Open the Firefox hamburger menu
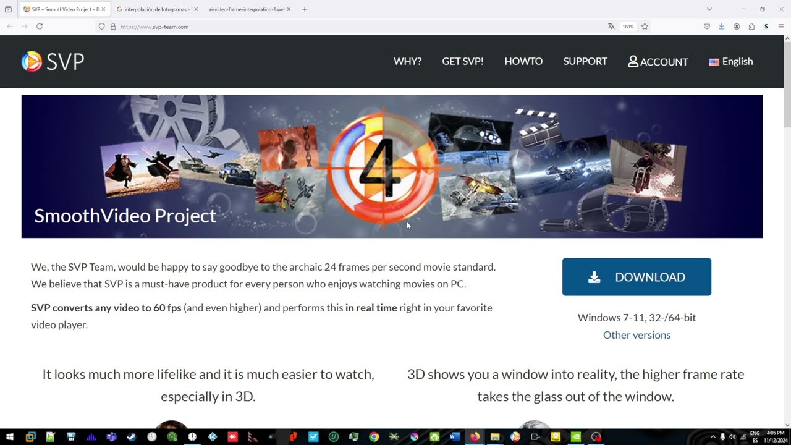 [781, 27]
